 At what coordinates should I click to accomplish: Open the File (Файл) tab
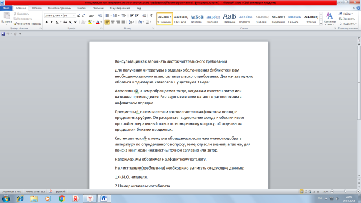6,8
